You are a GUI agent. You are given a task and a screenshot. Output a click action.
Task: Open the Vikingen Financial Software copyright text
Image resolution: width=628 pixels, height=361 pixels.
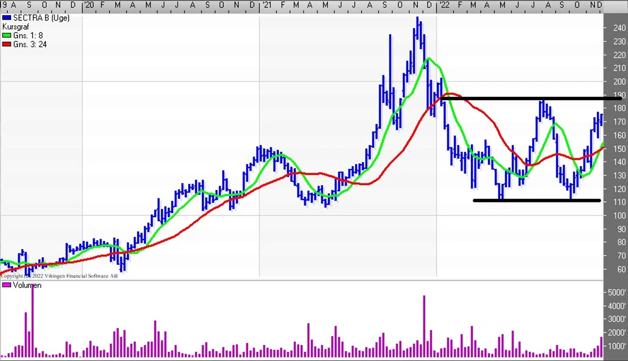[59, 276]
